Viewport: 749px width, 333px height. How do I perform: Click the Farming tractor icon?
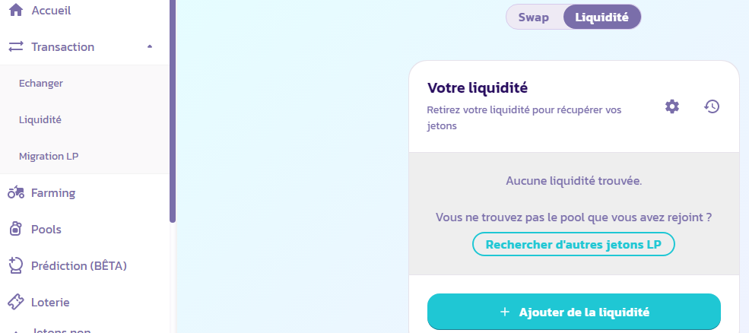tap(16, 193)
